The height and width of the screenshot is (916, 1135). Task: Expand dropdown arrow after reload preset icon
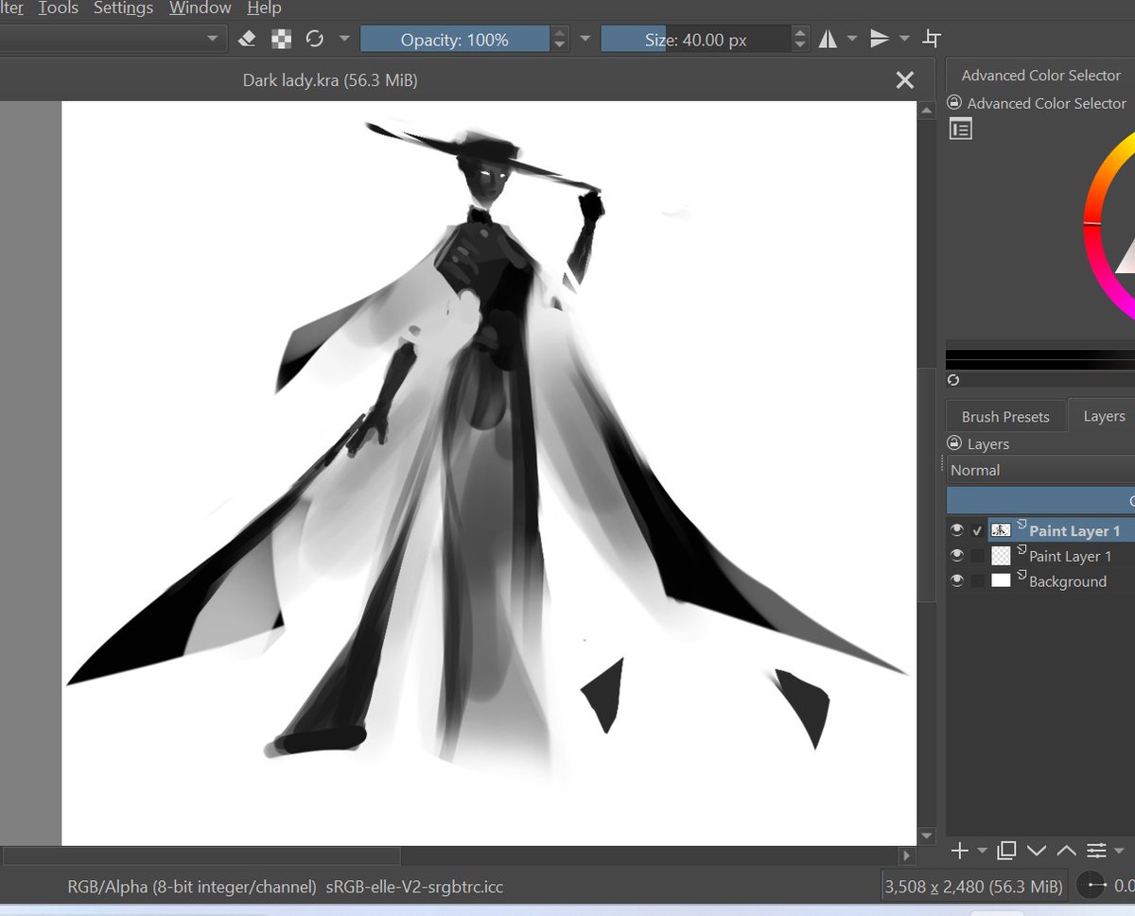(344, 39)
